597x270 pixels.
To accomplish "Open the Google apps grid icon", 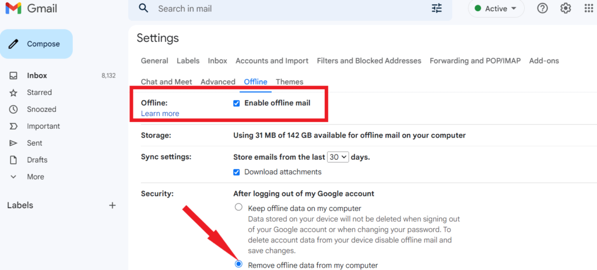I will coord(589,8).
